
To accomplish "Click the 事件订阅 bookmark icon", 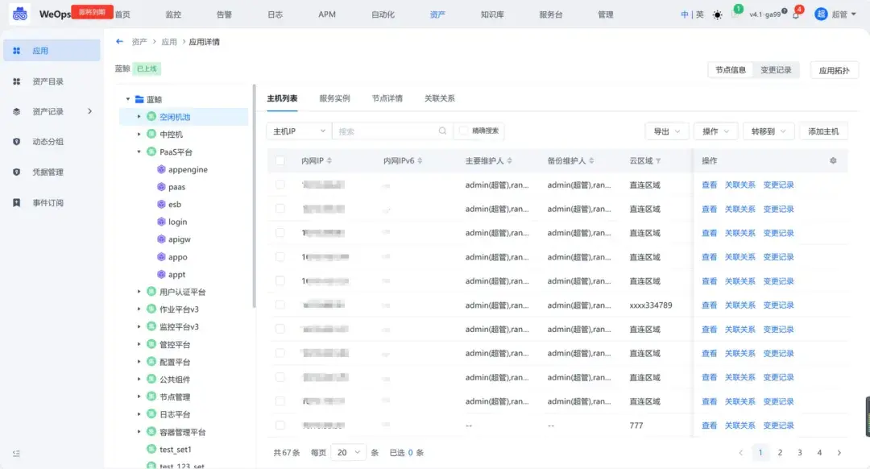I will pos(17,202).
